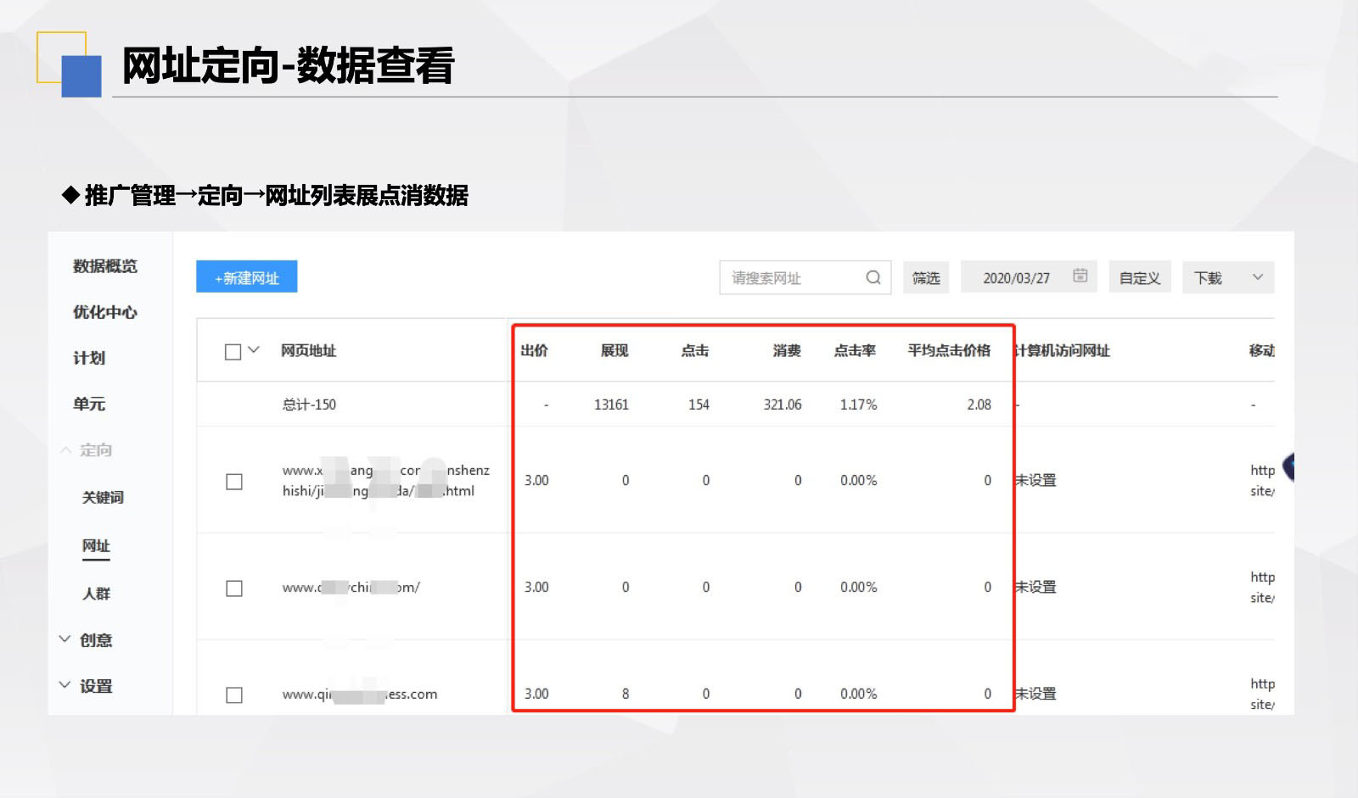Click total 点击率 value 1.17%
Viewport: 1358px width, 798px height.
pos(858,405)
